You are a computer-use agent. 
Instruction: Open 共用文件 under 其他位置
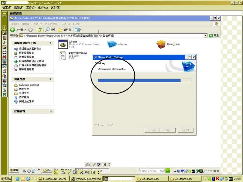[x=24, y=93]
